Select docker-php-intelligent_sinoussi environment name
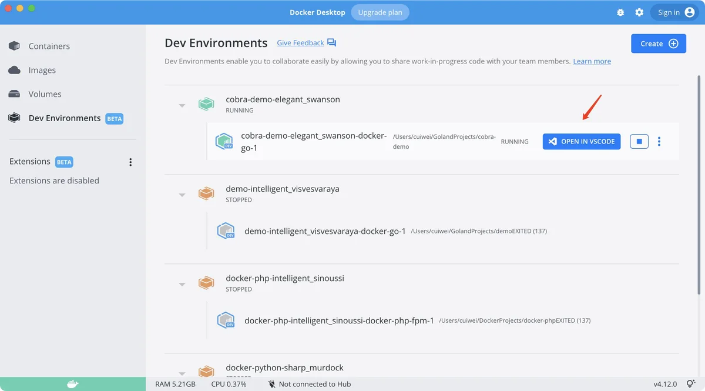This screenshot has height=391, width=705. point(285,278)
